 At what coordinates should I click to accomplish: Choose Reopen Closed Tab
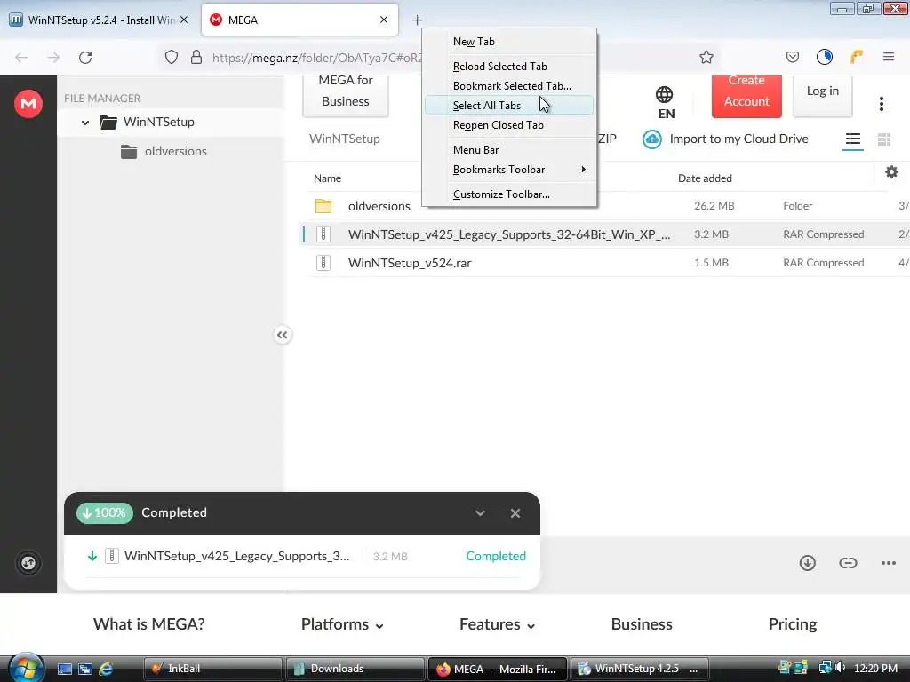click(x=509, y=125)
